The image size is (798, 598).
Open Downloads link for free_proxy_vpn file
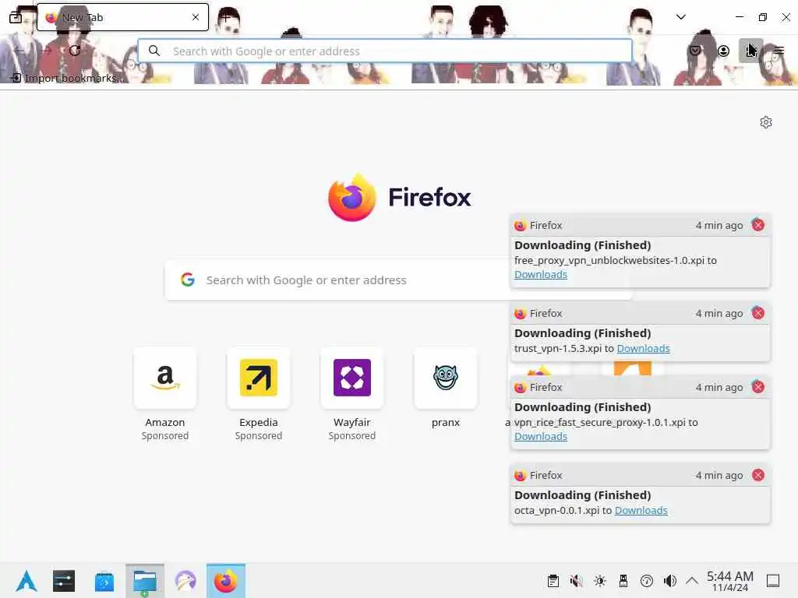click(x=541, y=275)
